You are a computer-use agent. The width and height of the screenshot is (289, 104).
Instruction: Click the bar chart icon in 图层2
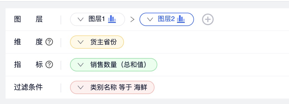181,19
